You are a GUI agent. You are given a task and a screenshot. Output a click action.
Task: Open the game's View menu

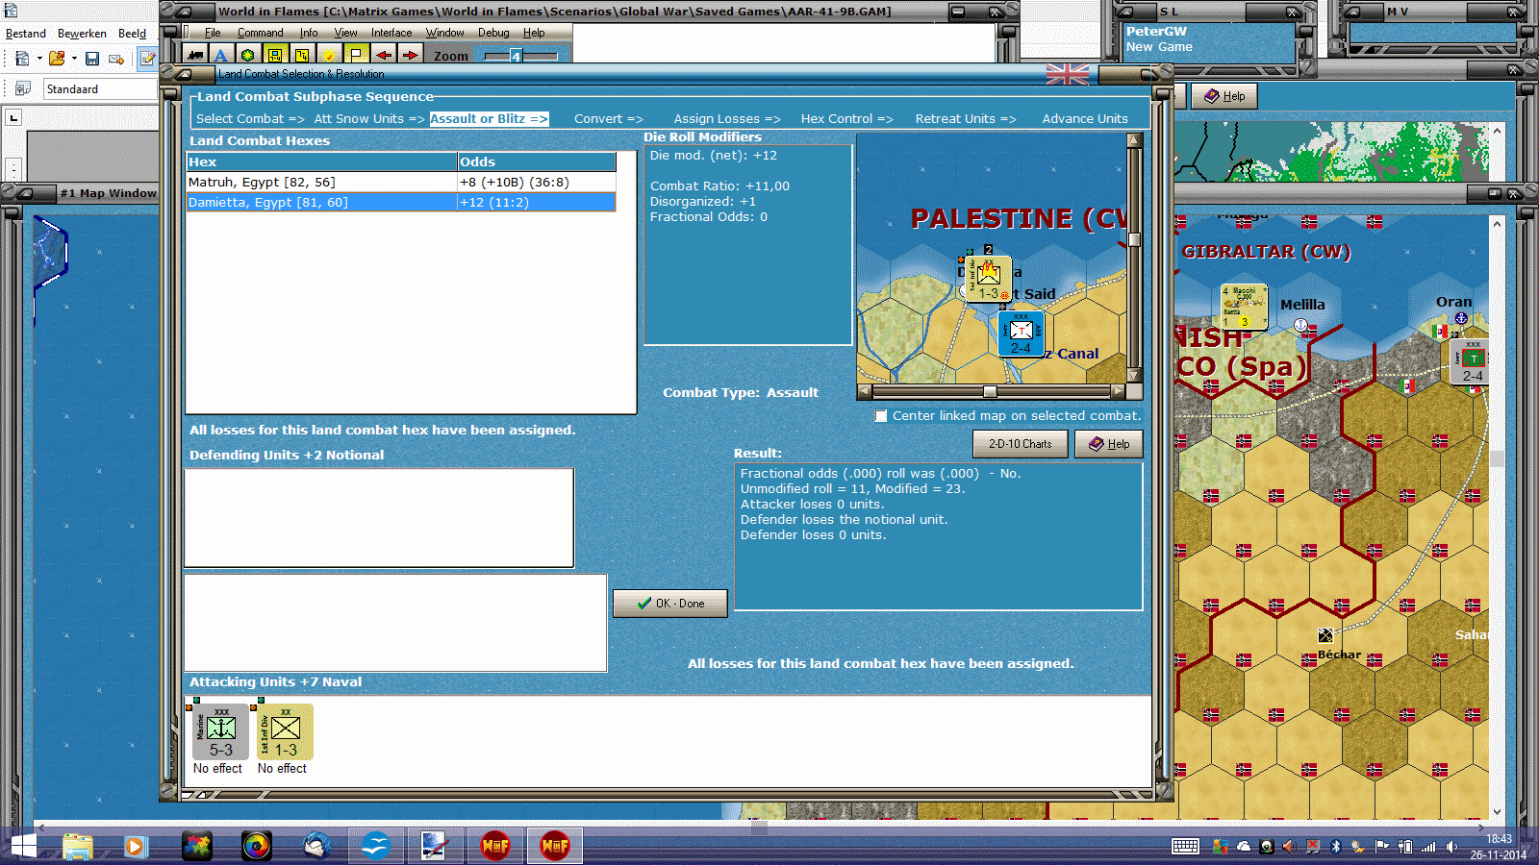(345, 33)
